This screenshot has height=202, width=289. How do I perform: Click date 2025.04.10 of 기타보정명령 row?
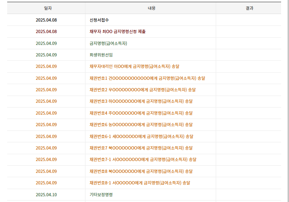point(46,194)
